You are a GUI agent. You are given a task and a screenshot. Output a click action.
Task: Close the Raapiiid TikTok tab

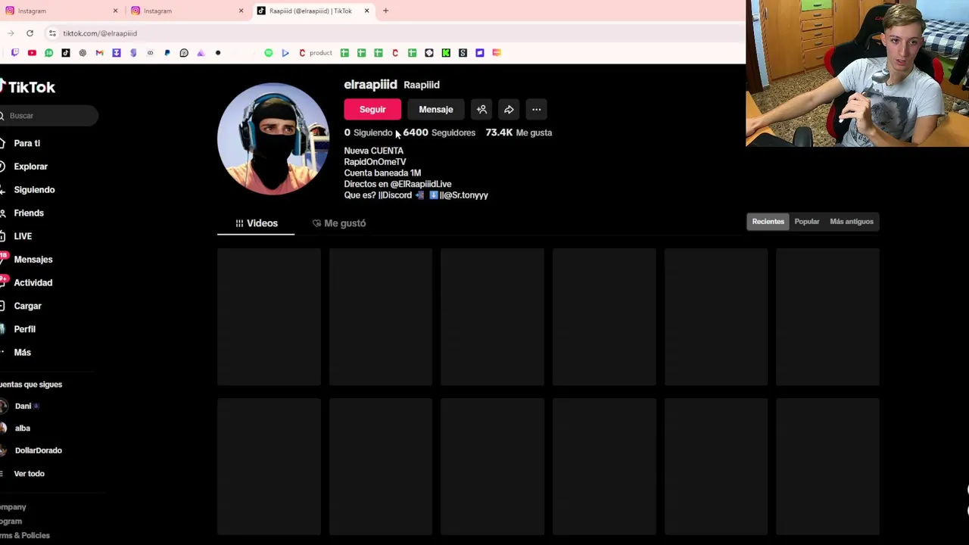point(366,11)
